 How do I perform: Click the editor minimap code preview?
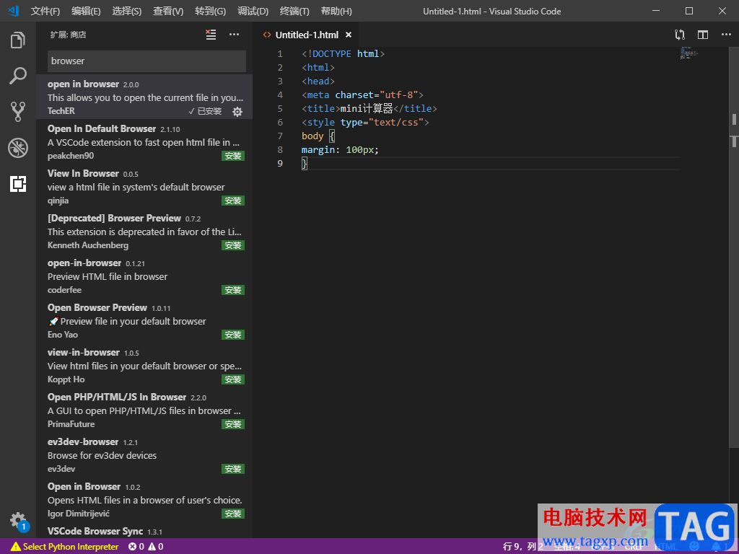pyautogui.click(x=688, y=52)
